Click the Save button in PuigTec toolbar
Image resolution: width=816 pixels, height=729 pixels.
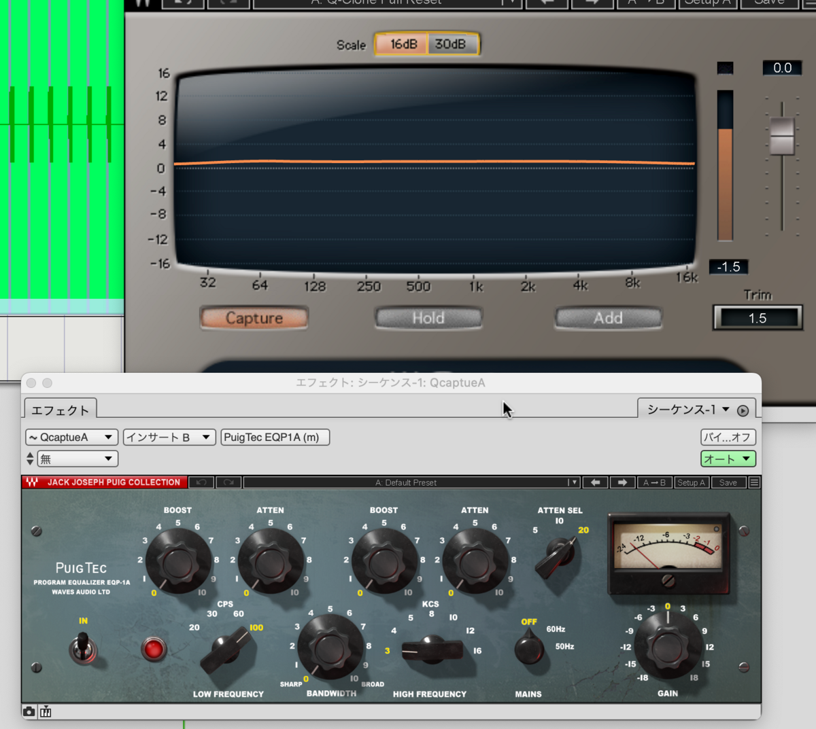click(x=728, y=482)
